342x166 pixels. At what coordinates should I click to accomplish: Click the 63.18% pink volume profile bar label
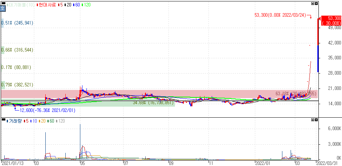click(296, 93)
